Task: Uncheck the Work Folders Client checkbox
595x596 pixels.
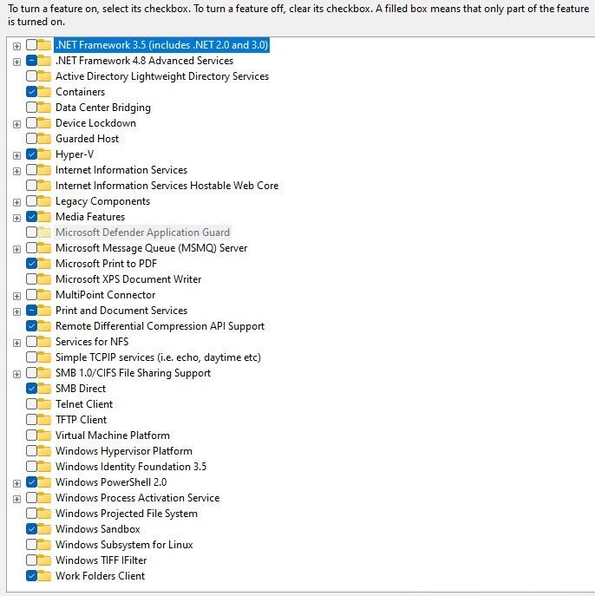Action: [x=31, y=575]
